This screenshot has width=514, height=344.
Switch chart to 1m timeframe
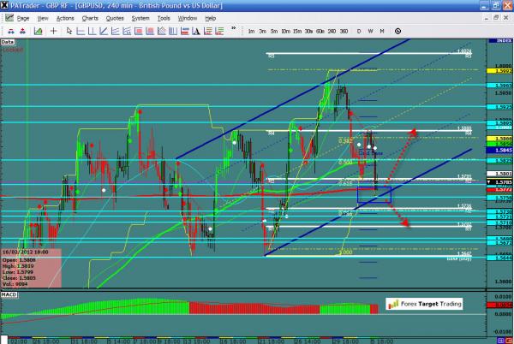[x=251, y=32]
